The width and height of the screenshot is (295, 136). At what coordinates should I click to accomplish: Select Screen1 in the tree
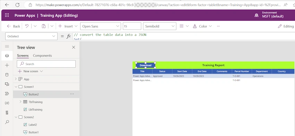[x=29, y=87]
